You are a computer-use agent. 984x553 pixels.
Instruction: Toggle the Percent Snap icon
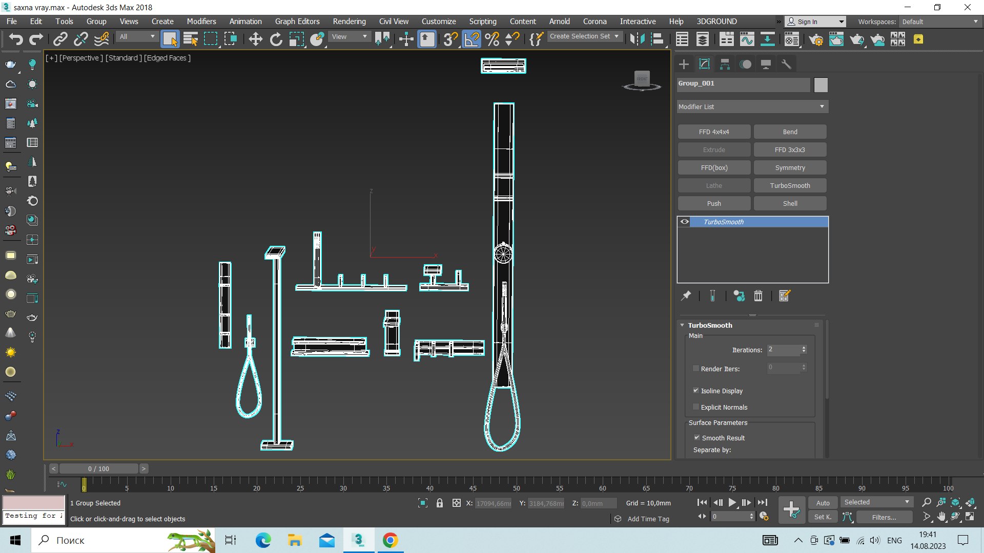[492, 39]
